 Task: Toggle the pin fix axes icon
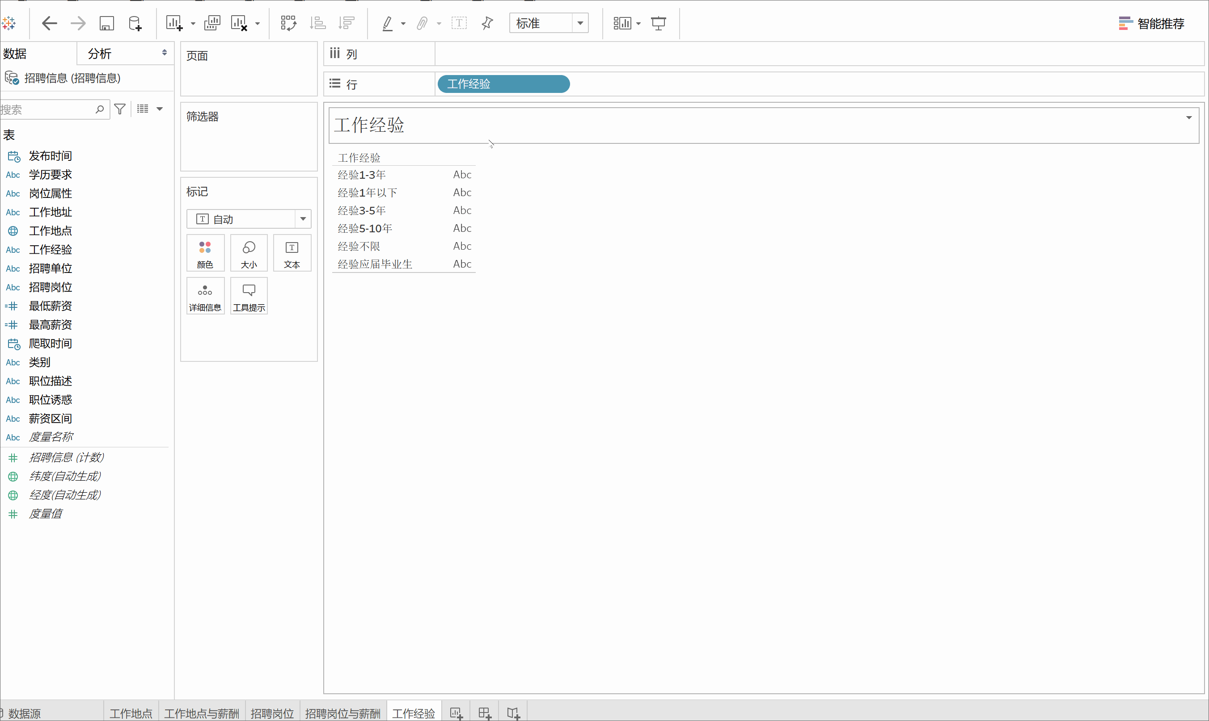point(487,23)
